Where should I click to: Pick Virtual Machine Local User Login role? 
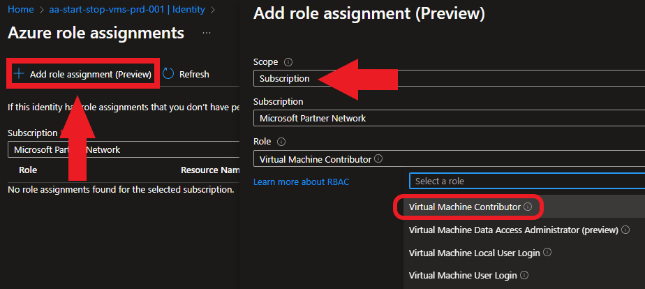(x=475, y=253)
